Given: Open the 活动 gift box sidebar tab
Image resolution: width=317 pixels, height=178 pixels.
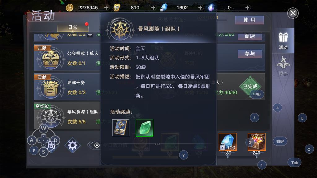Looking at the screenshot, I should tap(283, 41).
